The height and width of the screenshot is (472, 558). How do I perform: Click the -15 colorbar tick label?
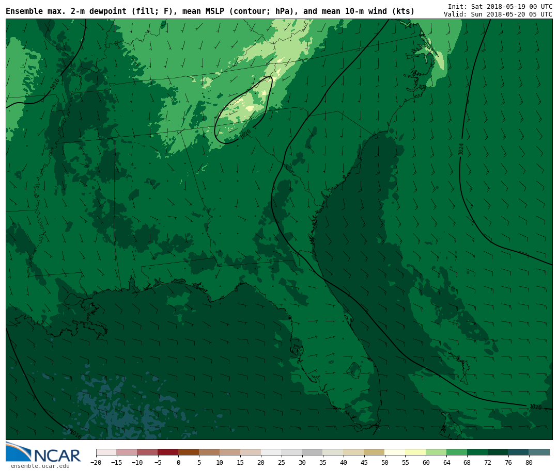pyautogui.click(x=116, y=462)
